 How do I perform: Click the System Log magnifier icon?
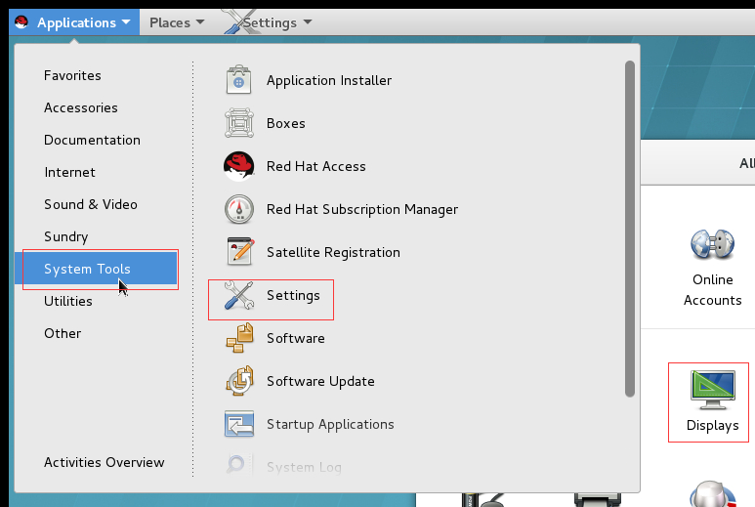(x=239, y=464)
